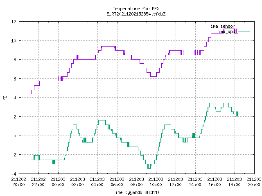Screen dimensions: 262x196
Task: Select the y-axis tick label "-4"
Action: [14, 174]
